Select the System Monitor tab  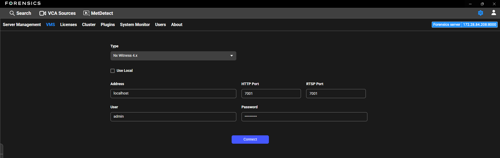[x=135, y=24]
